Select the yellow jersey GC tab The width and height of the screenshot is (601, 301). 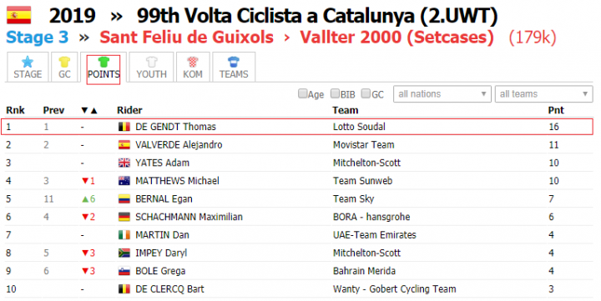[64, 68]
